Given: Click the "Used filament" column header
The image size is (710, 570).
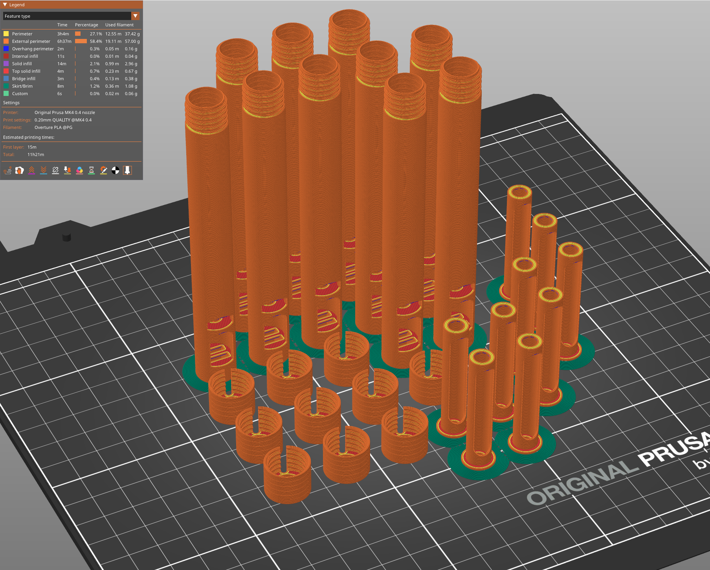Looking at the screenshot, I should 119,25.
